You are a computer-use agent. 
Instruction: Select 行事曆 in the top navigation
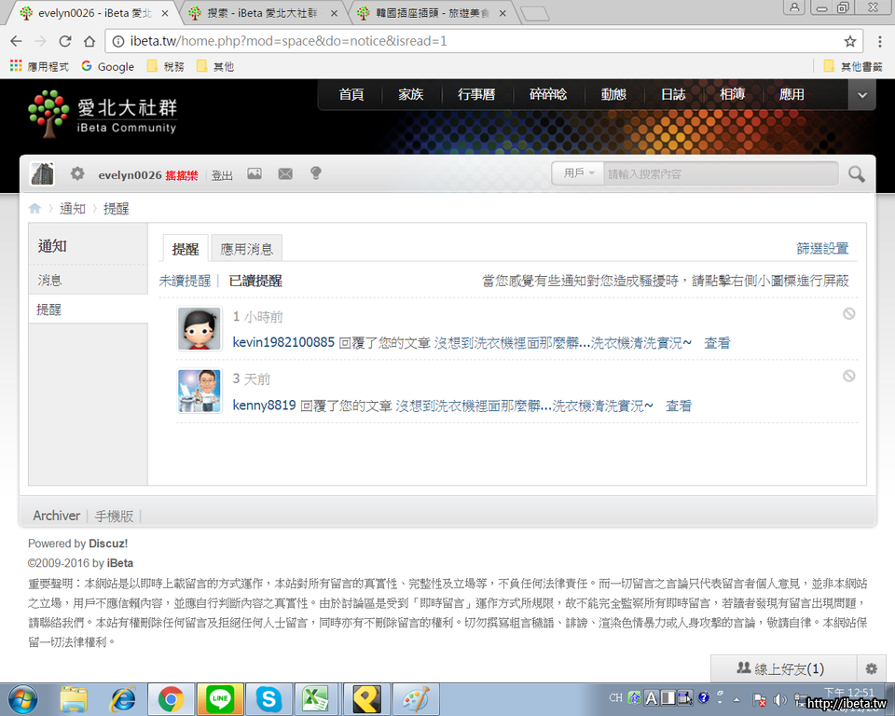475,95
